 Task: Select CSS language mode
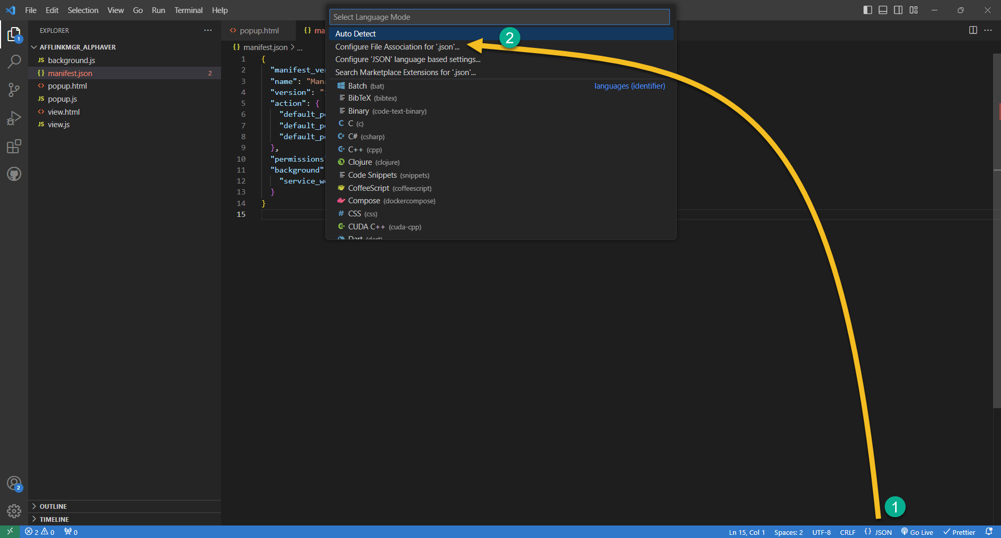tap(501, 214)
